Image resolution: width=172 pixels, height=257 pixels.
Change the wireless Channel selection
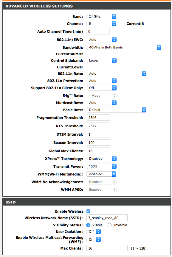tap(101, 23)
